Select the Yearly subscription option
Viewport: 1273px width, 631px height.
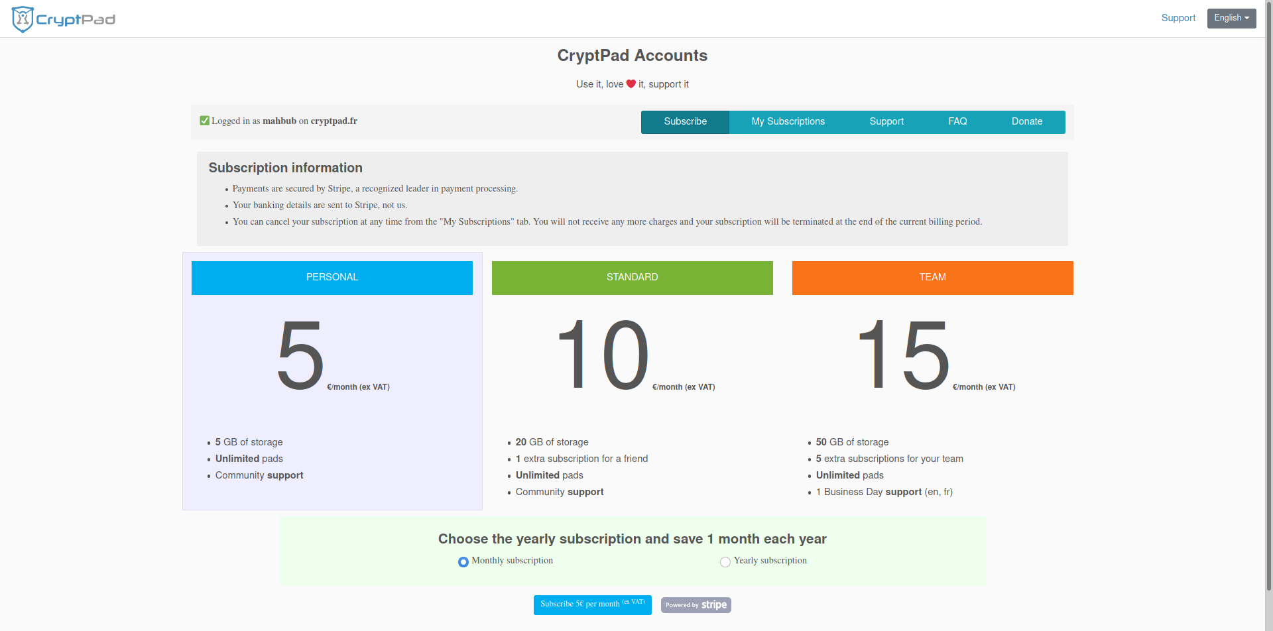725,562
